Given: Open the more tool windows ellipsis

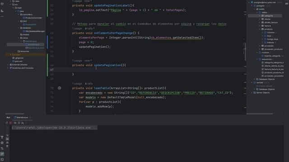Looking at the screenshot, I should (x=2, y=17).
